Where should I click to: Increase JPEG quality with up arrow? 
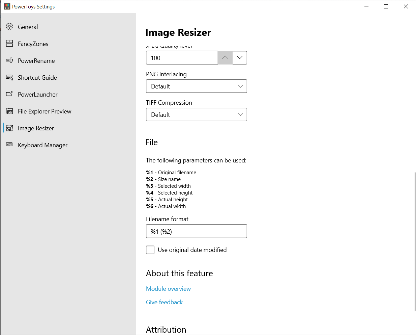225,58
